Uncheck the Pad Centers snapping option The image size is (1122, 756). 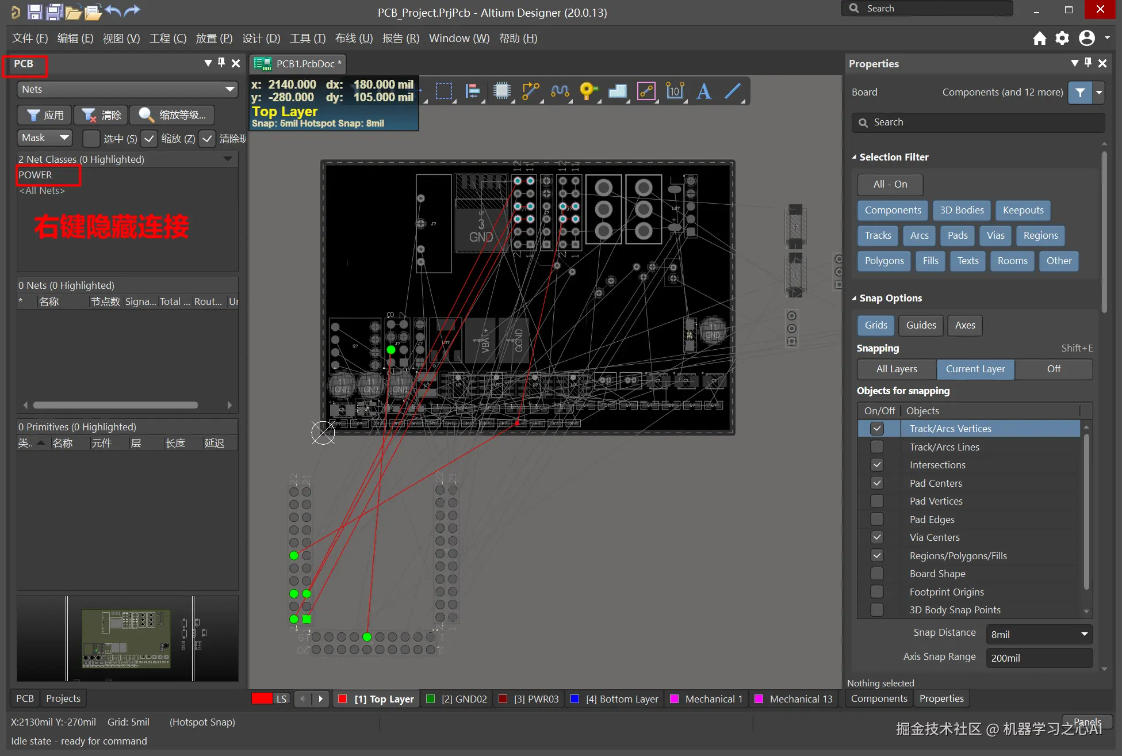pyautogui.click(x=877, y=483)
